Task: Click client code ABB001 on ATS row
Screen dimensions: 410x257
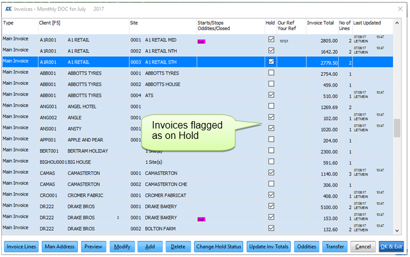Action: [48, 95]
